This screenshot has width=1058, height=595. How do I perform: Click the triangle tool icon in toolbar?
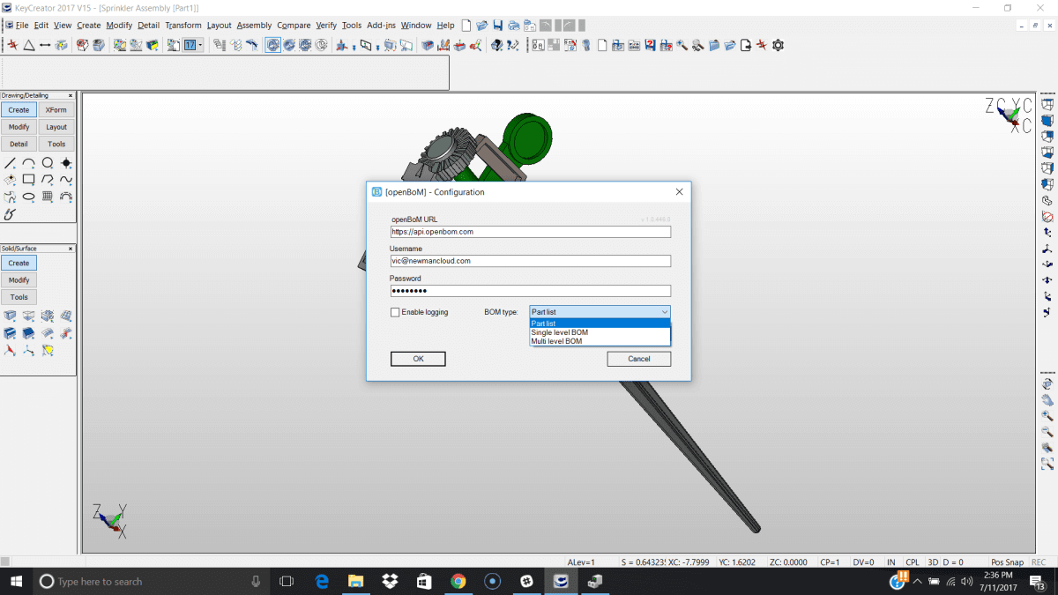point(28,45)
